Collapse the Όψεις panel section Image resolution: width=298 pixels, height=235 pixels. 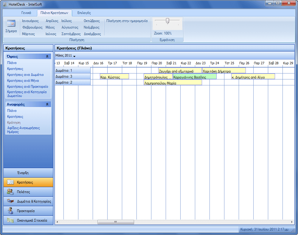point(47,56)
